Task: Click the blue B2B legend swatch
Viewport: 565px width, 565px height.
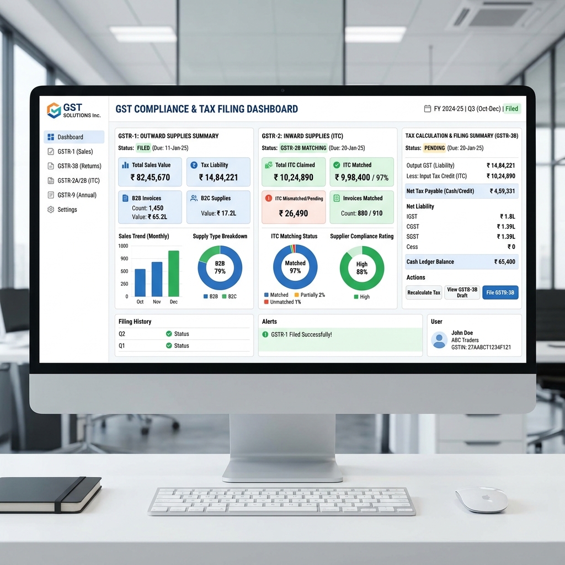Action: point(206,297)
